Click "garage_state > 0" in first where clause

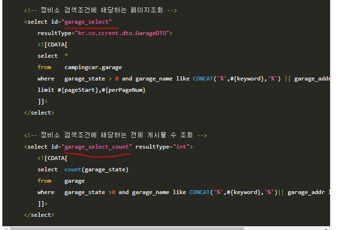92,79
